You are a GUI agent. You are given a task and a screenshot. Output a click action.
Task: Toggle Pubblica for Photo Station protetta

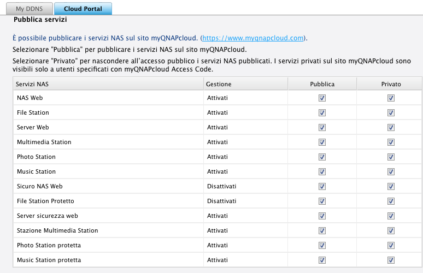point(322,245)
